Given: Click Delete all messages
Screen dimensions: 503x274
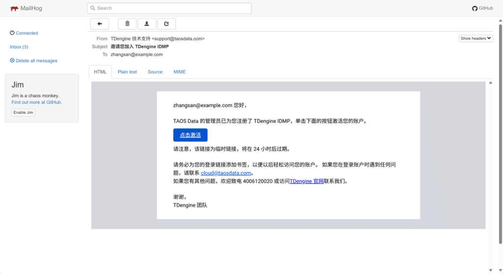Looking at the screenshot, I should 33,60.
